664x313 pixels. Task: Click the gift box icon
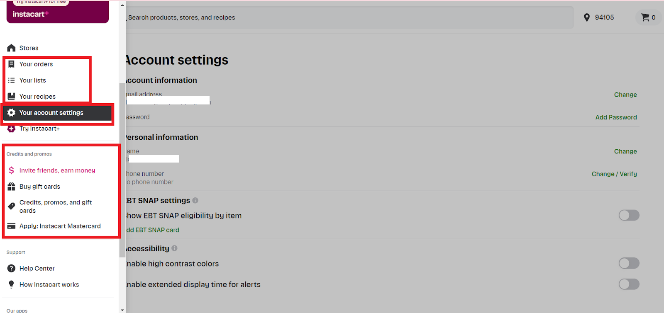tap(12, 187)
